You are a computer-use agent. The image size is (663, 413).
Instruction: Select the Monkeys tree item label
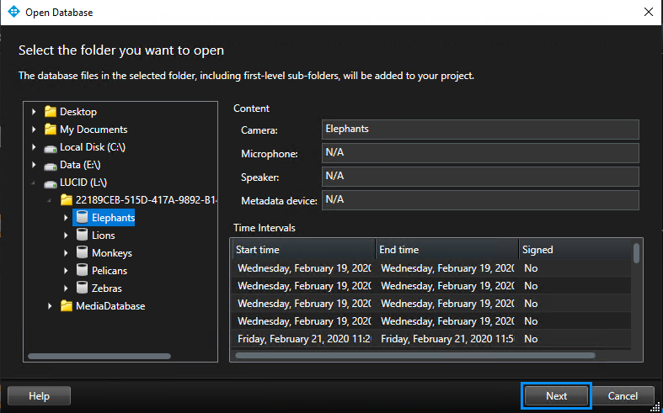112,253
